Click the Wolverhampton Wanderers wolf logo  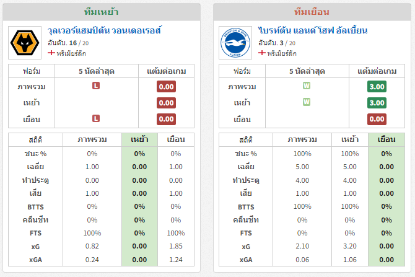(x=25, y=43)
